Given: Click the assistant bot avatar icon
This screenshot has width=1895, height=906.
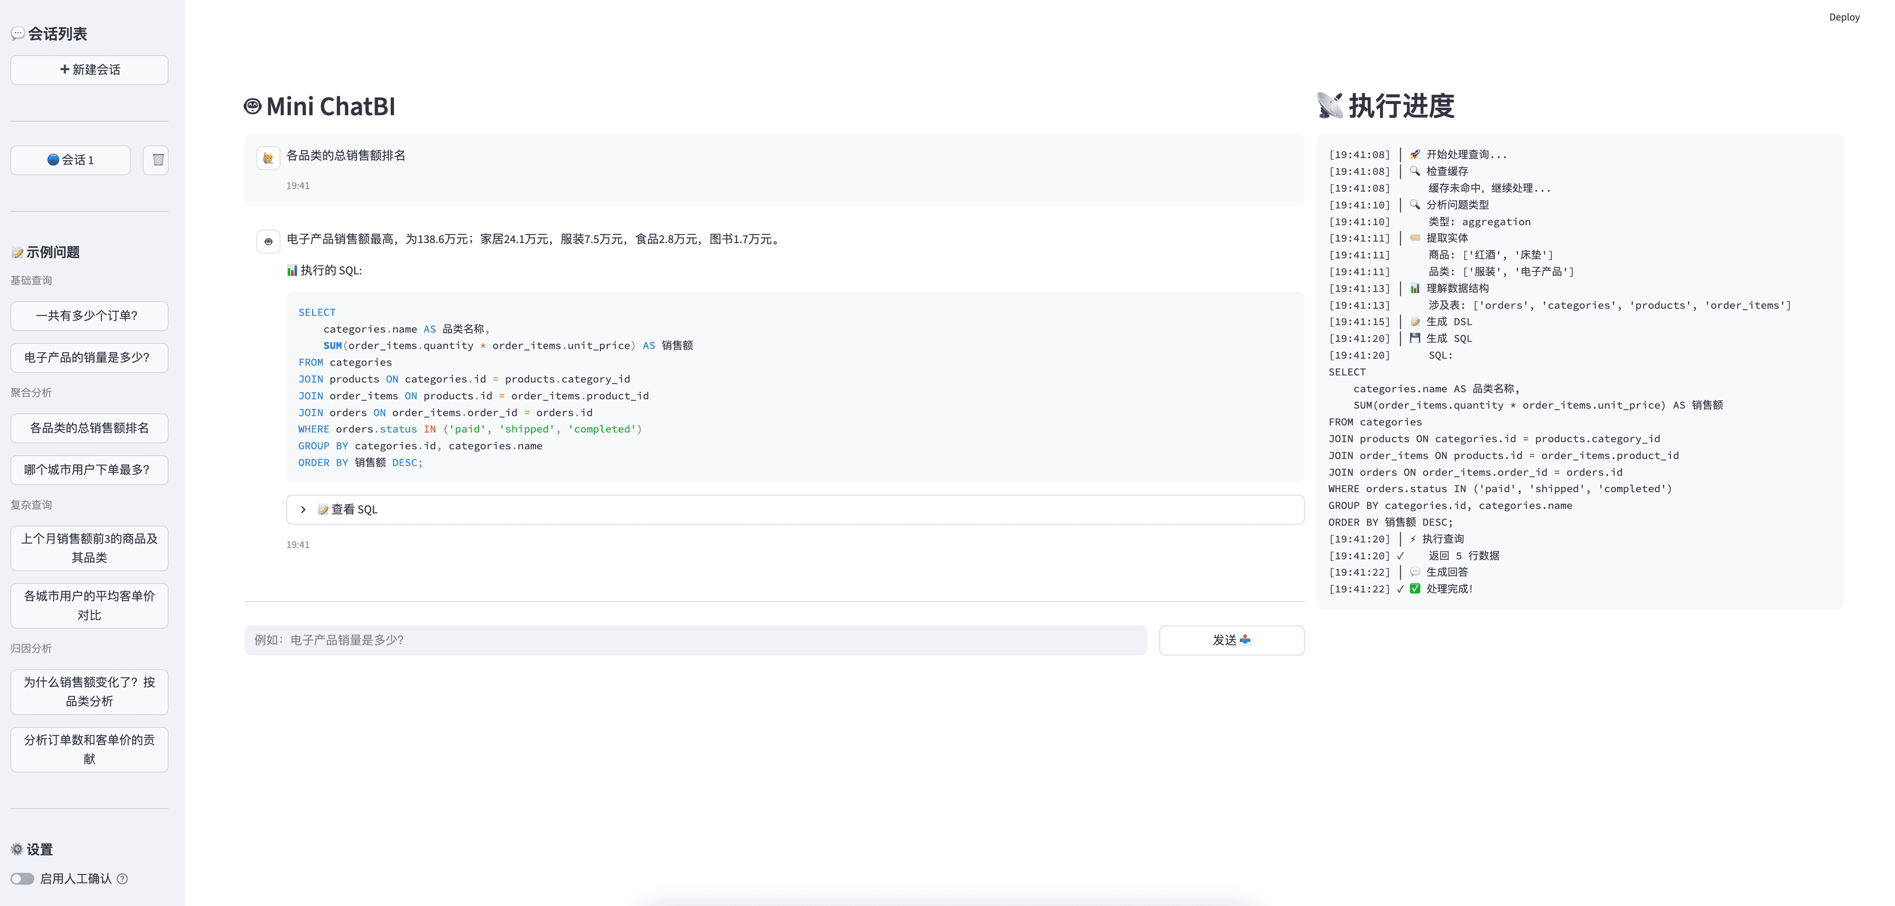Looking at the screenshot, I should tap(268, 241).
